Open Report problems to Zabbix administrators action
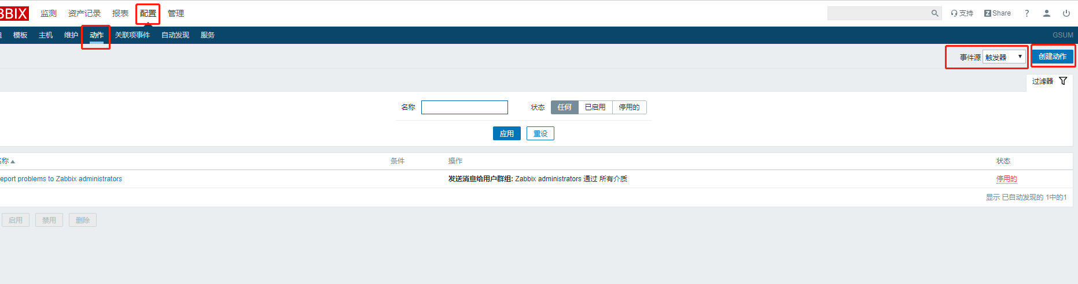 (61, 179)
